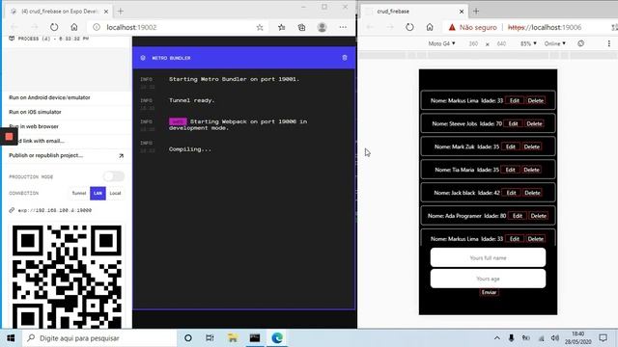Refresh the localhost:19002 Expo browser page

[54, 27]
